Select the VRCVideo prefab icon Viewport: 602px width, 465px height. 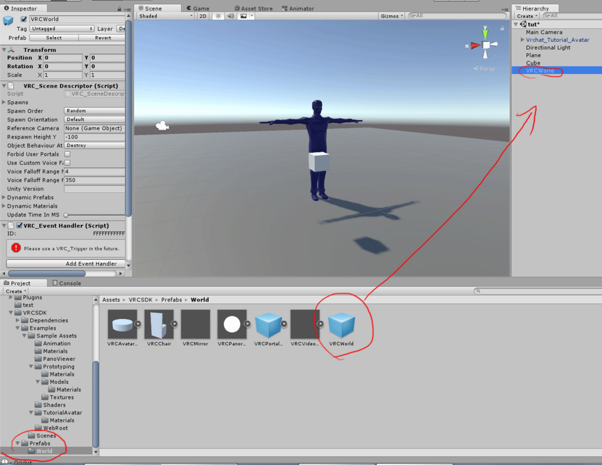click(x=305, y=325)
